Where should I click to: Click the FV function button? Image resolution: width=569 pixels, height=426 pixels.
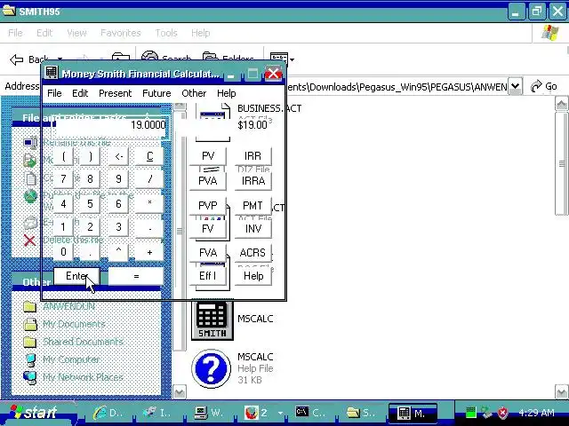(208, 229)
